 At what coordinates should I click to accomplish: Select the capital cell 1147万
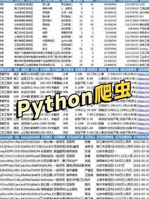[x=120, y=165]
